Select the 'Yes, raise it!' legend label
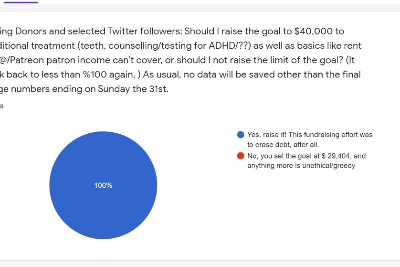400x267 pixels. (310, 139)
